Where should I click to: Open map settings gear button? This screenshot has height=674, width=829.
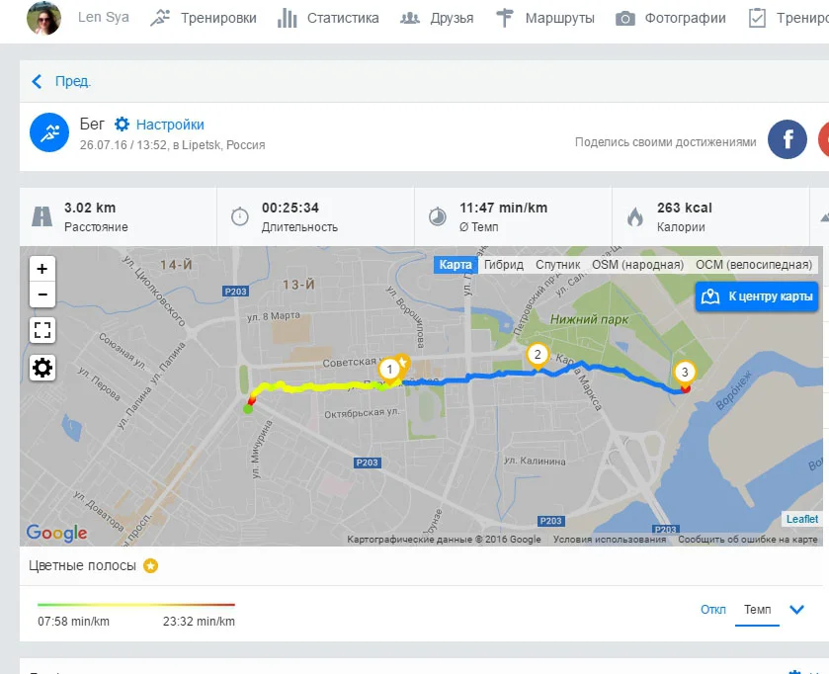(42, 368)
